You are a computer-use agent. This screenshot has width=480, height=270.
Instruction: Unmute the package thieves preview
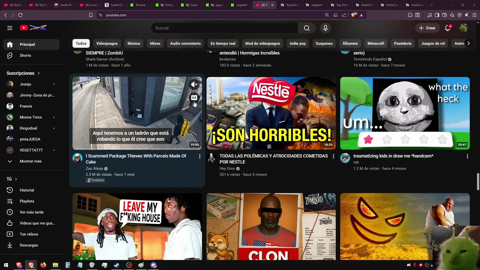194,85
